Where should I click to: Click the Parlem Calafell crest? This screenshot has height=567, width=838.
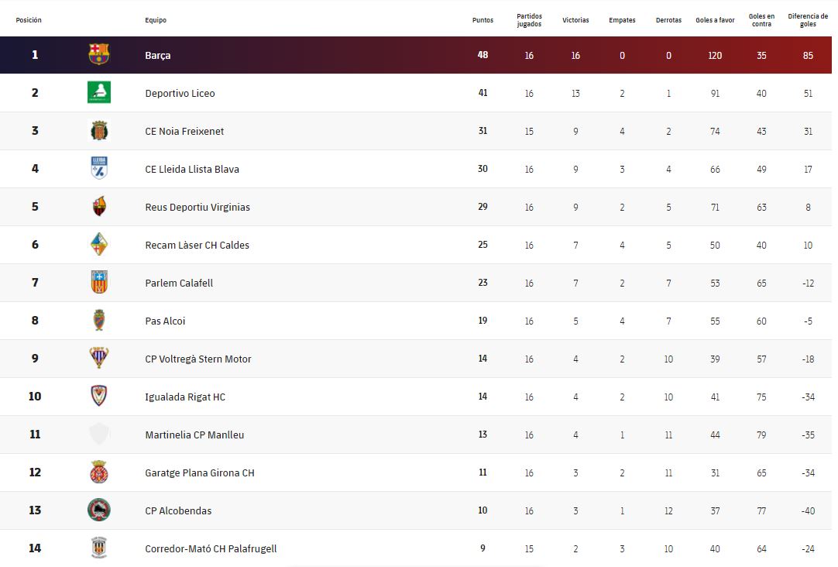pos(99,282)
